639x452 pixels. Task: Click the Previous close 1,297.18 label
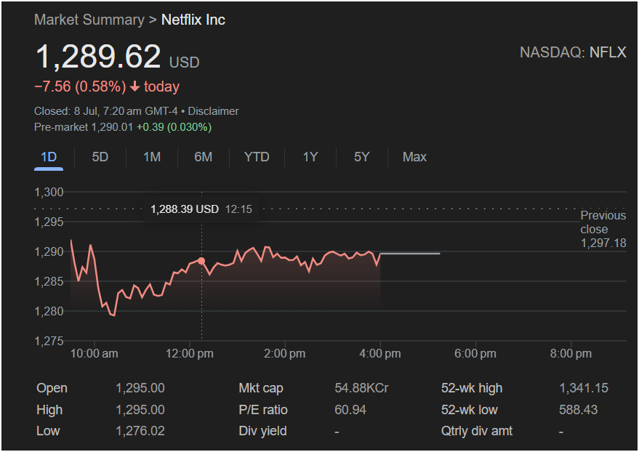[x=603, y=229]
